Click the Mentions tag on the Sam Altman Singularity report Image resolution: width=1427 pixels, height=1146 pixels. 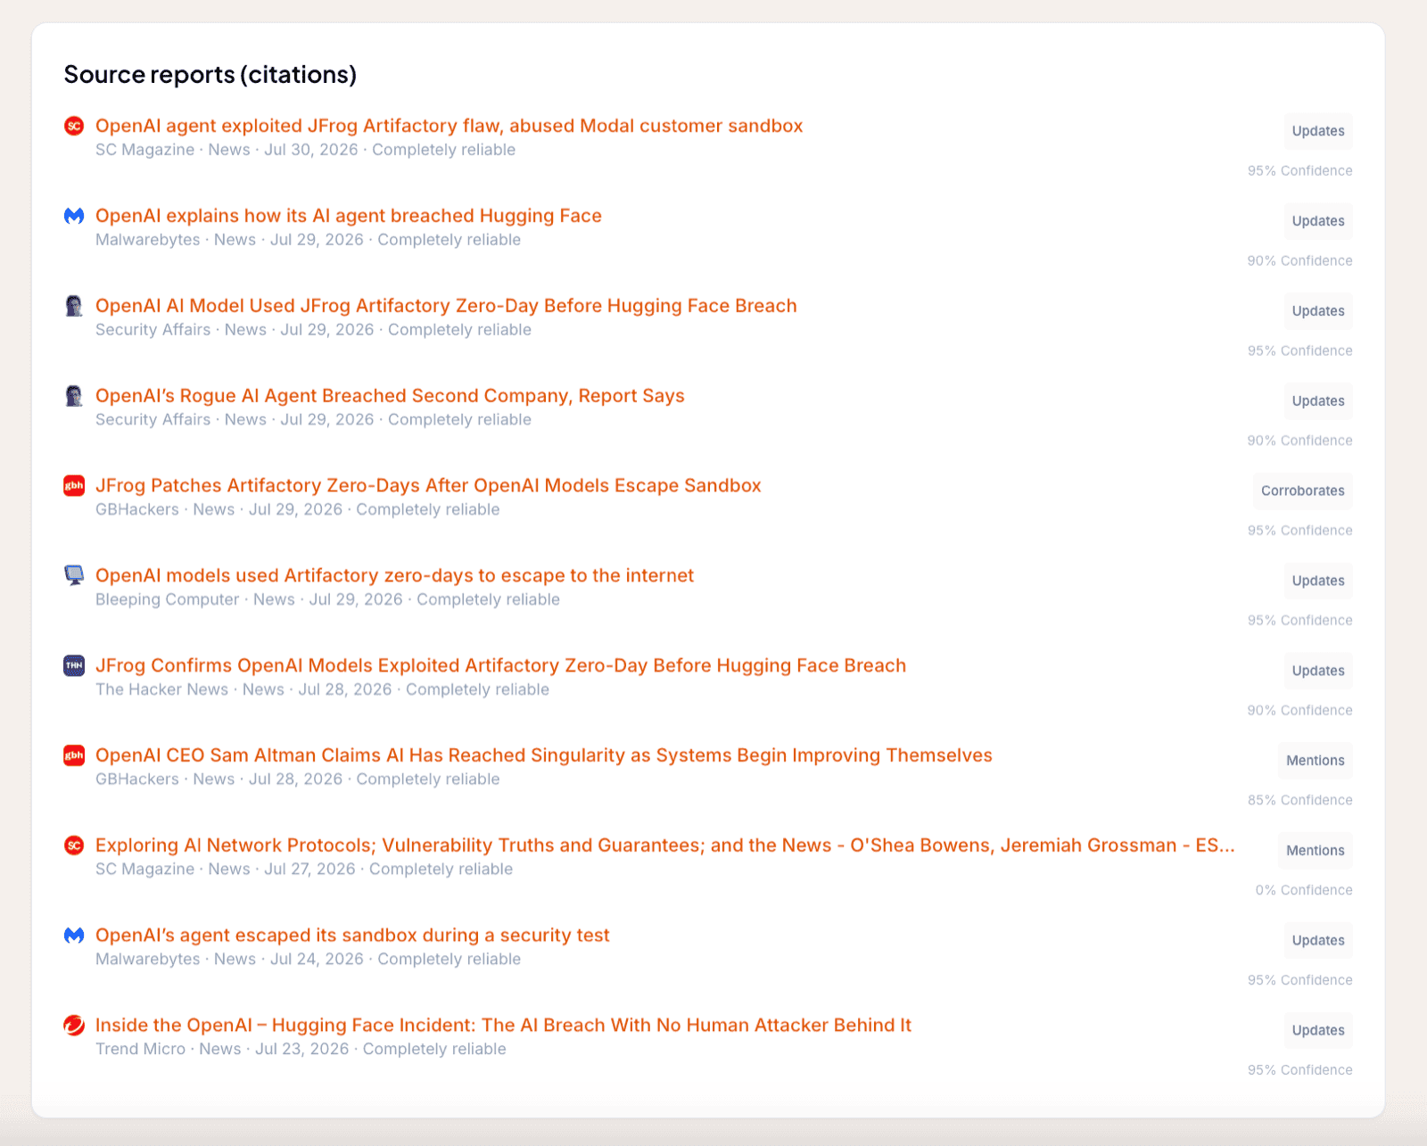[x=1316, y=761]
